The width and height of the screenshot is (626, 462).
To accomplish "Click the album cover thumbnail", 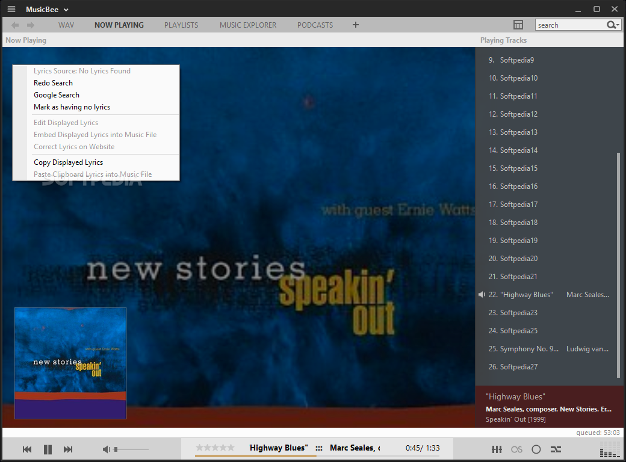I will pos(70,363).
